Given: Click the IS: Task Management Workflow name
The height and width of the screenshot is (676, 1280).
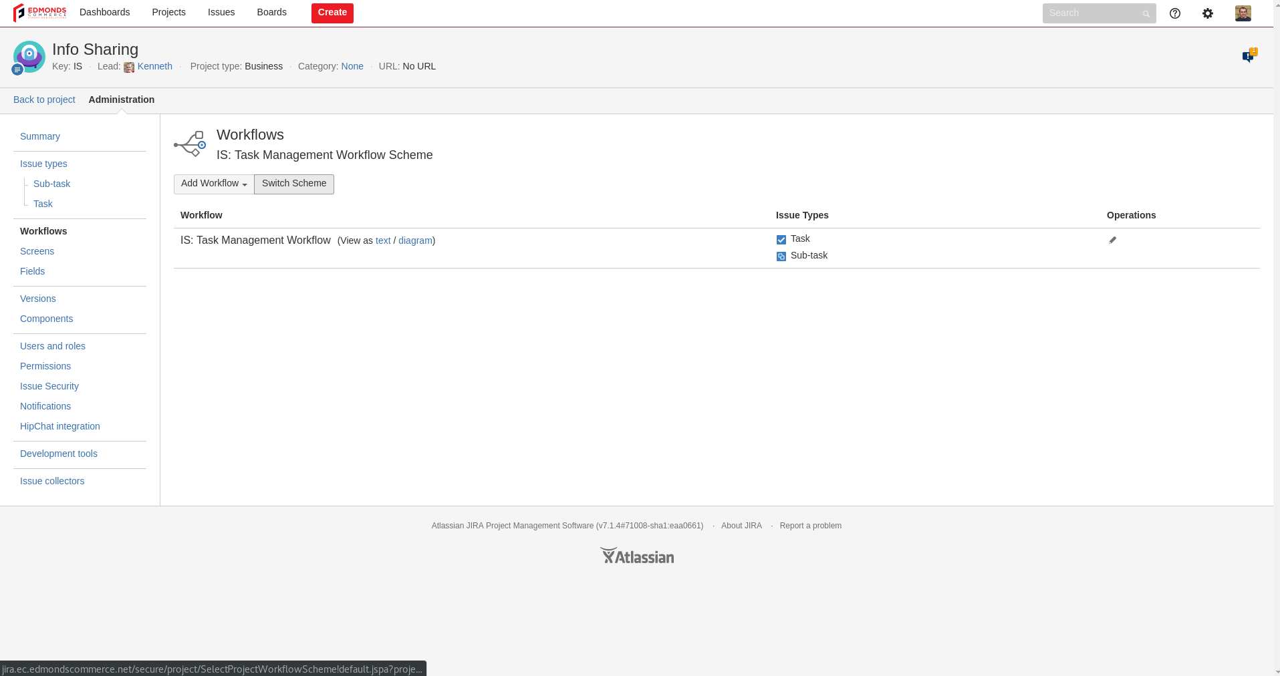Looking at the screenshot, I should point(255,240).
